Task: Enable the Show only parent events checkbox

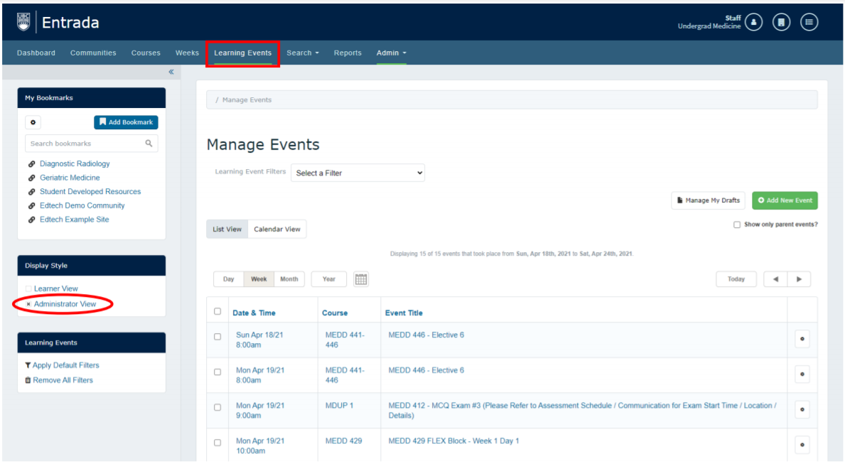Action: 737,224
